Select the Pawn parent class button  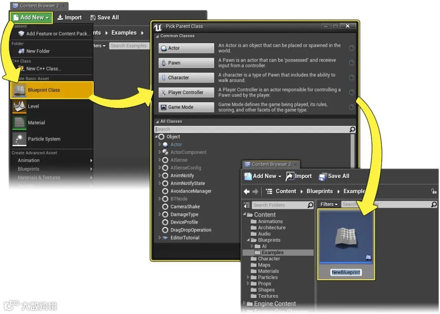coord(186,63)
